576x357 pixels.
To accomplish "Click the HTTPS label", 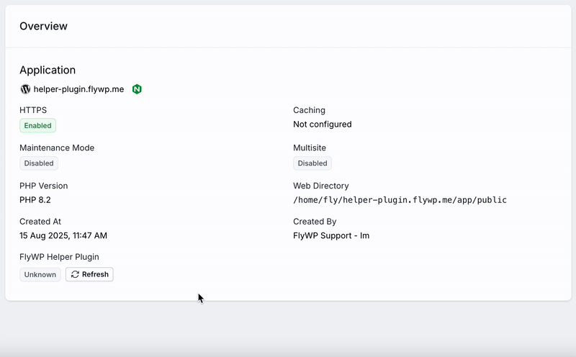I will [x=33, y=110].
